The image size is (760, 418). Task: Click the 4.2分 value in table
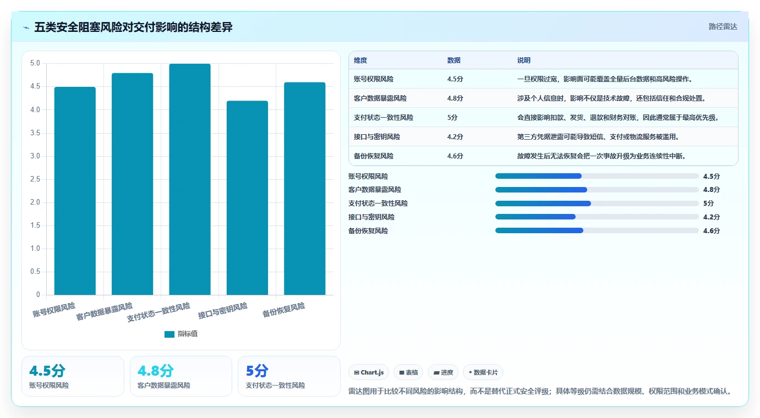pos(455,137)
